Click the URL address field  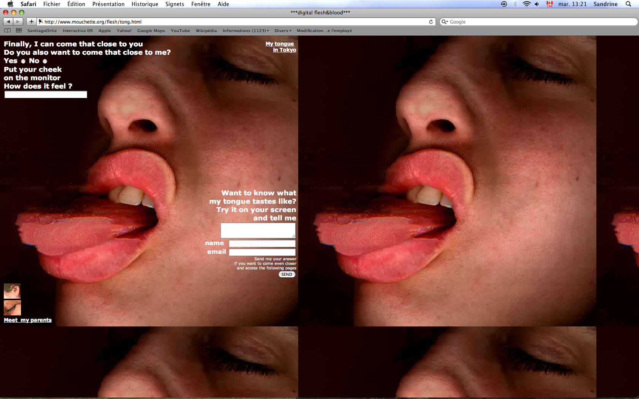tap(236, 22)
